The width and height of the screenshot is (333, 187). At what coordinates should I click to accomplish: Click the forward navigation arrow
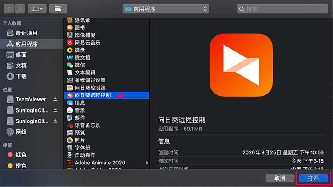pos(19,8)
